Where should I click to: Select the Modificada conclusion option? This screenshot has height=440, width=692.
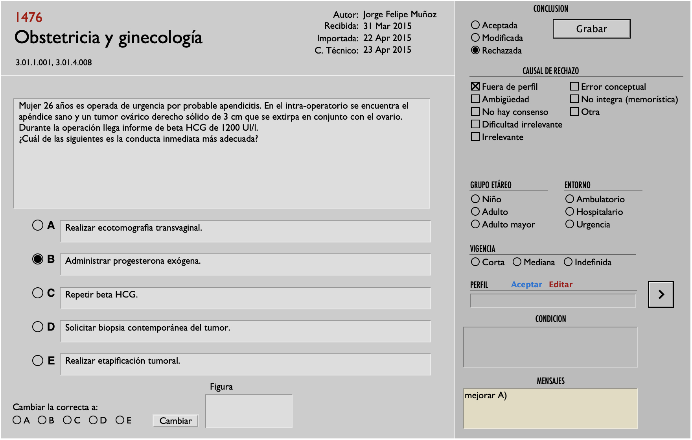click(x=475, y=38)
